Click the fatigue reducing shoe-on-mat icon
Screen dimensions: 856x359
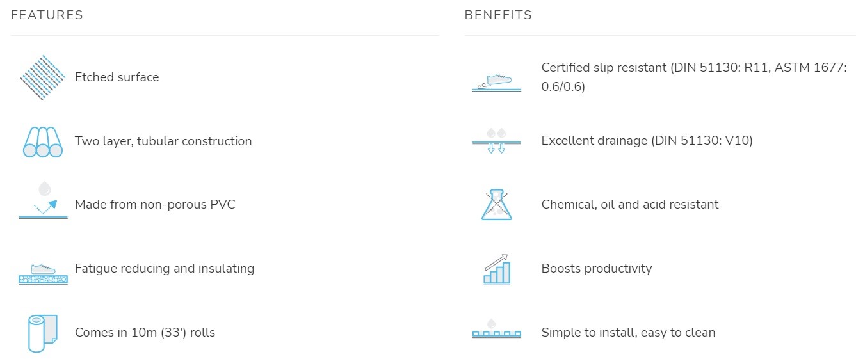click(x=43, y=274)
